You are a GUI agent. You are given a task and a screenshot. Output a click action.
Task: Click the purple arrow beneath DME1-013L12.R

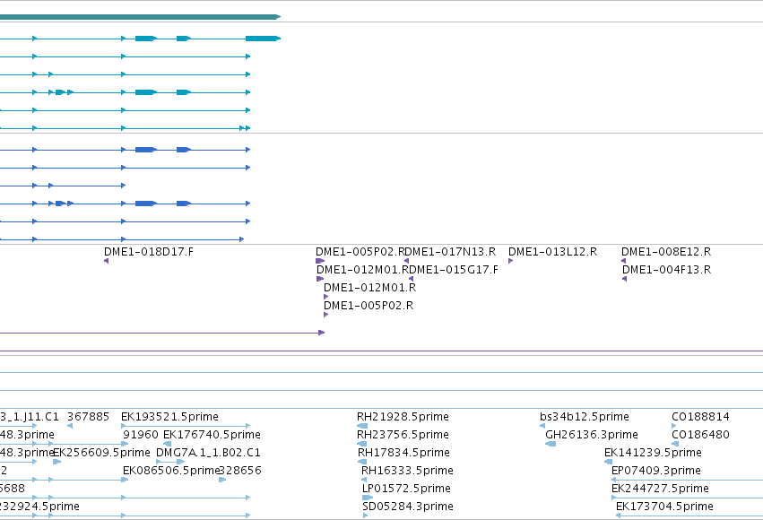510,261
